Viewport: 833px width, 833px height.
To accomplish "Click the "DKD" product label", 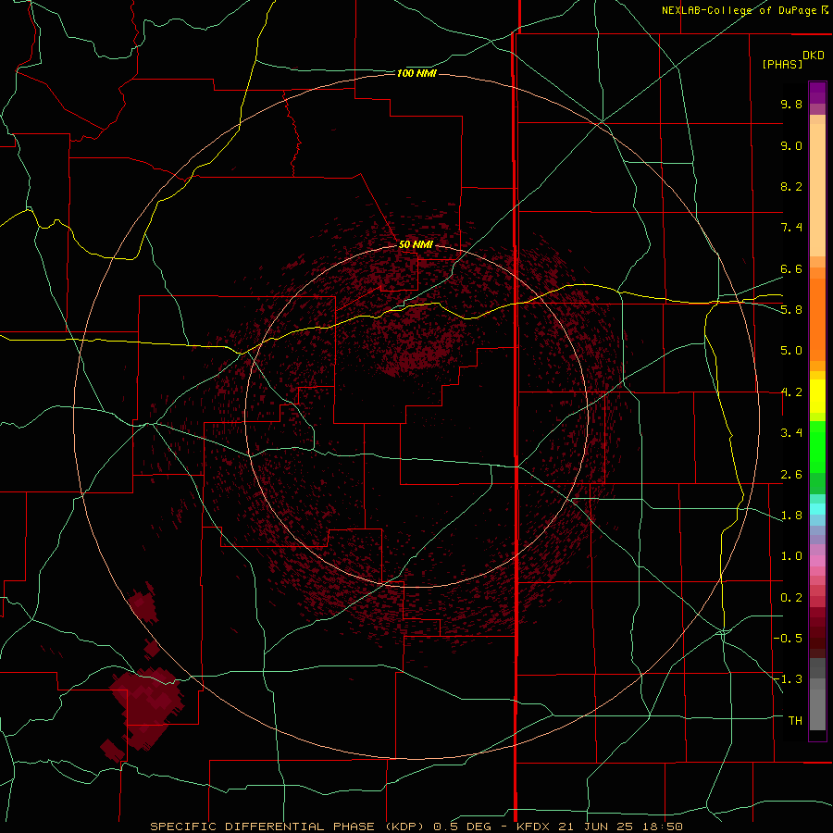I will pos(814,56).
